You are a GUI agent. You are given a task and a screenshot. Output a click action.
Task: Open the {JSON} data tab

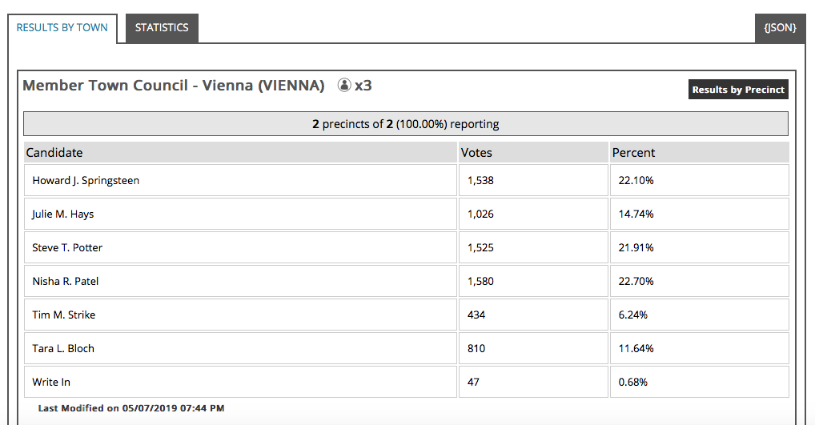click(x=780, y=28)
